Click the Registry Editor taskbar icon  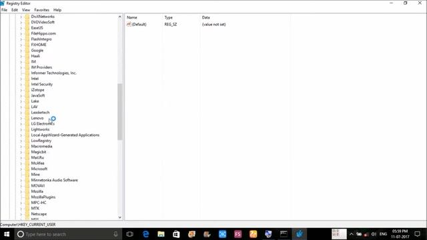click(300, 234)
